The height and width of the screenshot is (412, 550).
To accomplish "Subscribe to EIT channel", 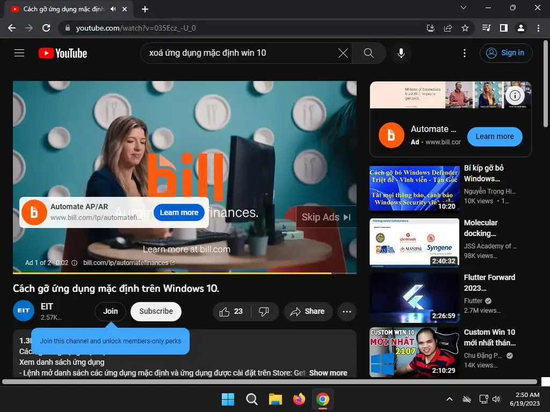I will pyautogui.click(x=156, y=312).
